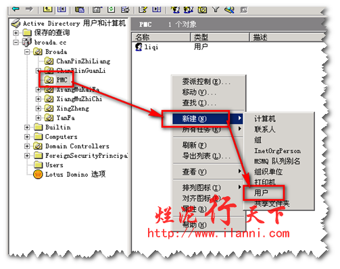The image size is (340, 269).
Task: Click the up one level folder icon
Action: click(x=47, y=9)
